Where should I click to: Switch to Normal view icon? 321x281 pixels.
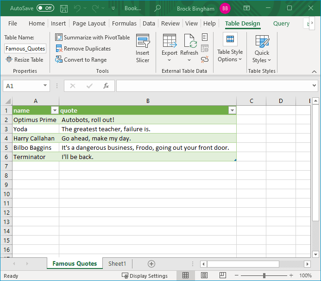point(185,275)
